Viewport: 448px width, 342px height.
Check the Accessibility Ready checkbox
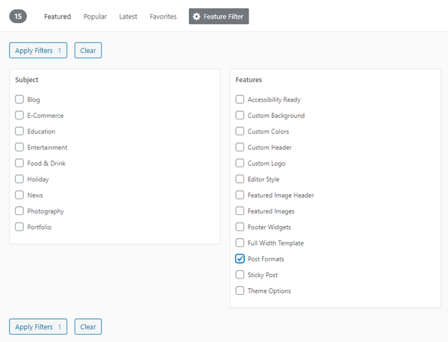click(240, 99)
